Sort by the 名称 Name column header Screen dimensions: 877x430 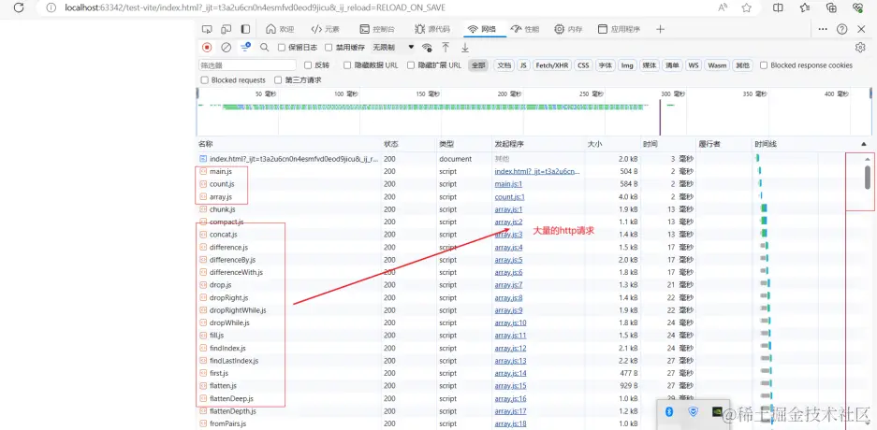coord(288,144)
